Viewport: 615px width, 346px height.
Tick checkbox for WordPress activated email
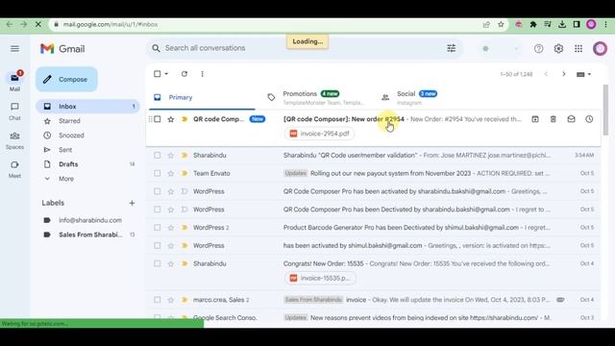pos(158,191)
